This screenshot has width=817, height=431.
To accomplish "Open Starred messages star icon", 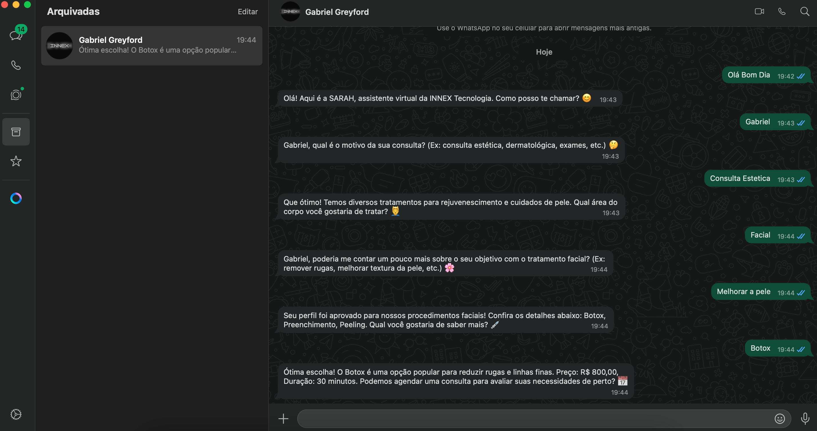I will pyautogui.click(x=16, y=161).
